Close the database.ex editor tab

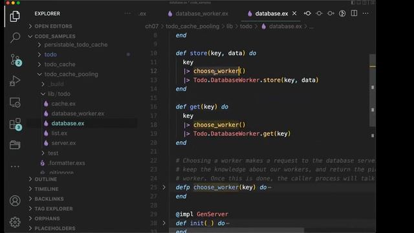[294, 14]
